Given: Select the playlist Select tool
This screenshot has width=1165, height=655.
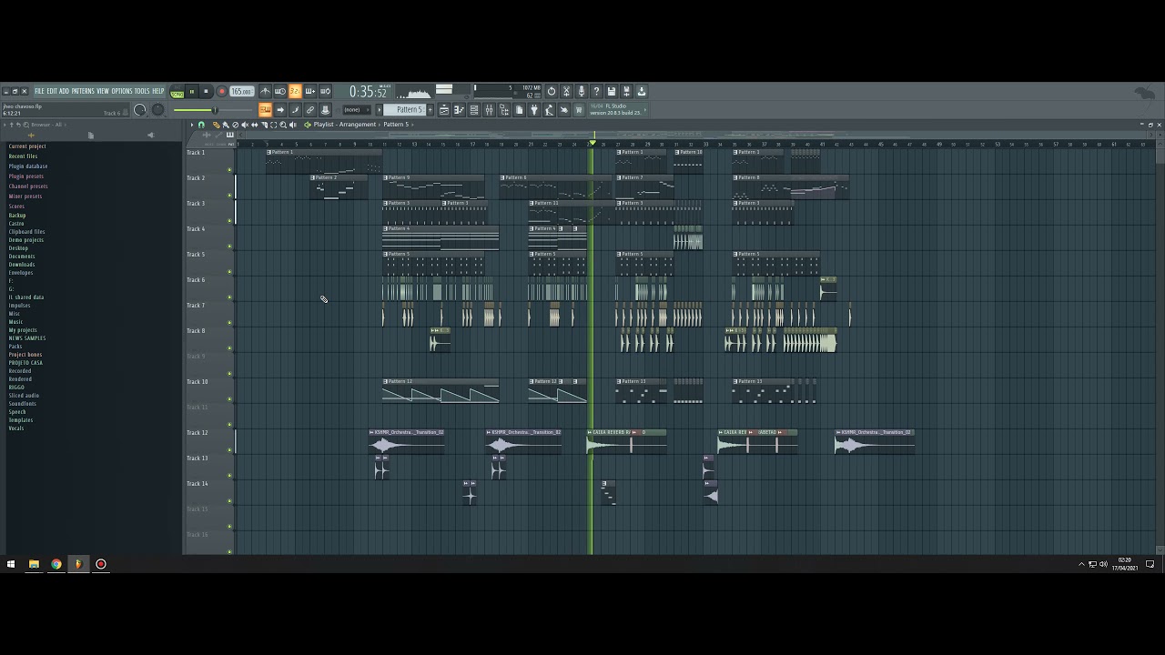Looking at the screenshot, I should coord(274,125).
